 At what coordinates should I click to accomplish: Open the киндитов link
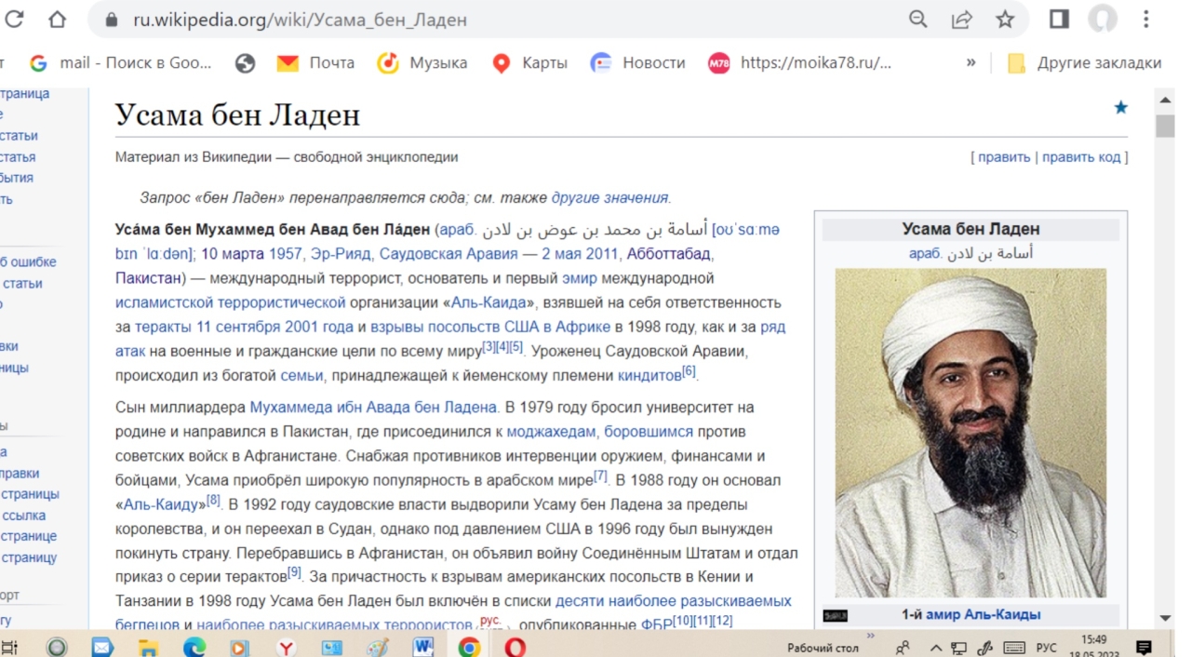pos(649,376)
